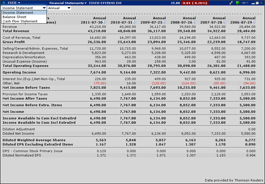265x184 pixels.
Task: Select the Total Operating Expense label
Action: [26, 66]
